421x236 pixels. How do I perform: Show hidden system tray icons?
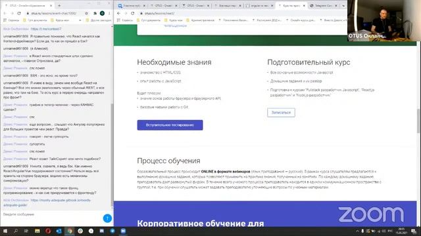[357, 231]
